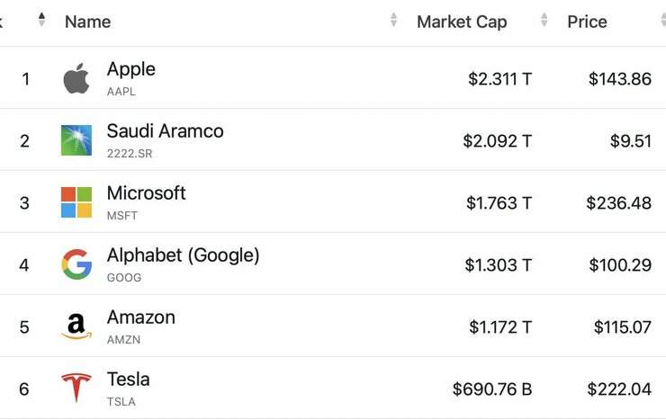
Task: Click the Price column header
Action: coord(587,22)
